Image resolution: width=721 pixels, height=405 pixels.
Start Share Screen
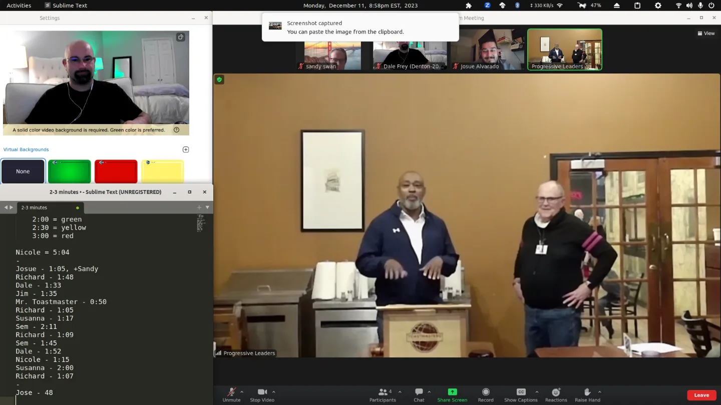452,394
